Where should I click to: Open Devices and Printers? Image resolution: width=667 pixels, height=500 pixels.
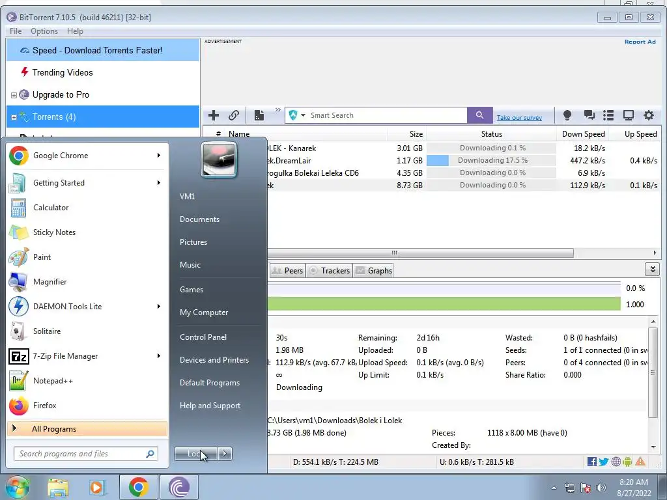(214, 359)
